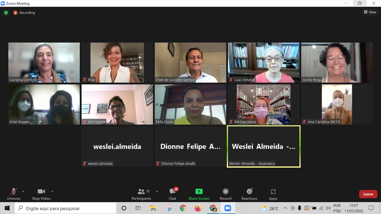Select highlighted Weslei Almeida - Anamatra tile

264,146
